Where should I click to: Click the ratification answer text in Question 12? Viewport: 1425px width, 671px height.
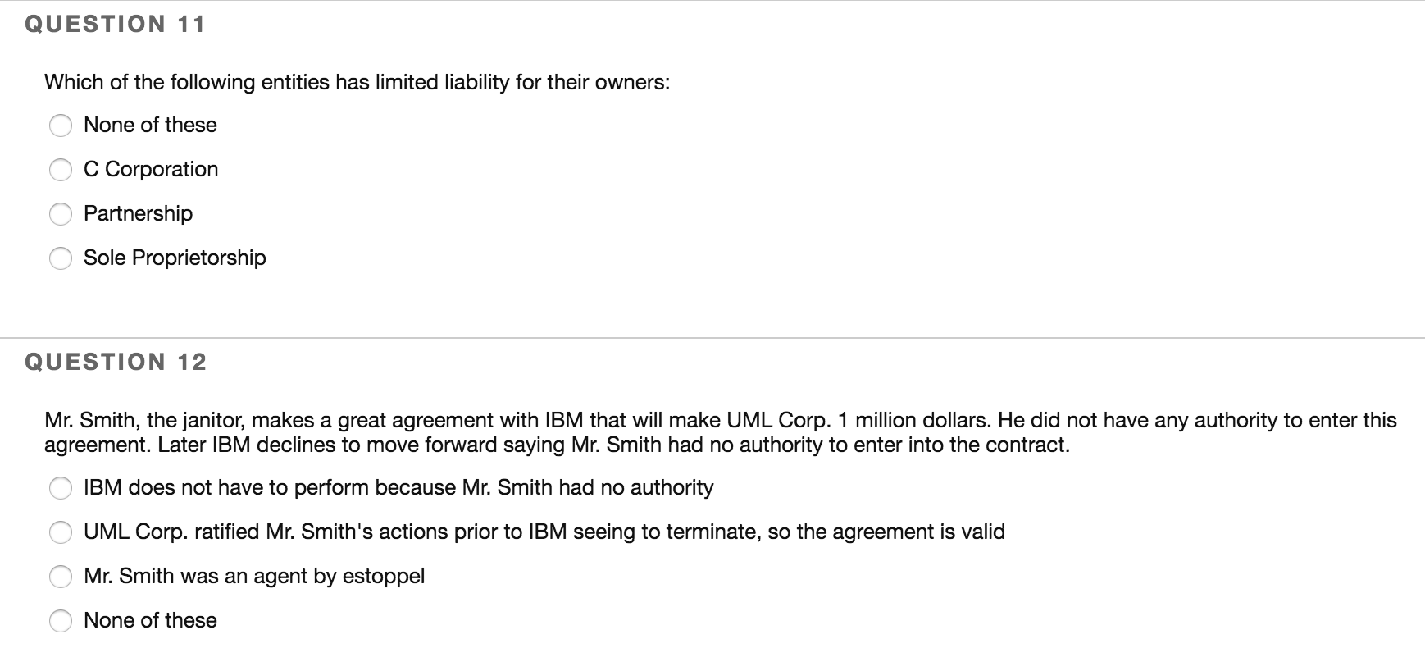(544, 532)
